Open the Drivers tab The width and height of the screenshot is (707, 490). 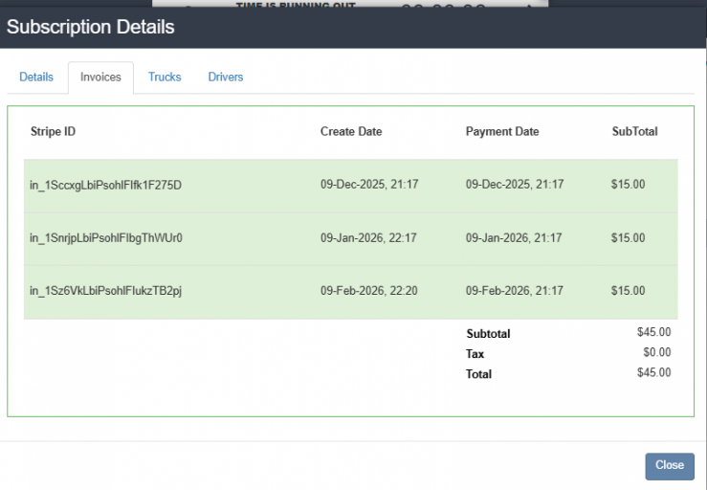(226, 78)
